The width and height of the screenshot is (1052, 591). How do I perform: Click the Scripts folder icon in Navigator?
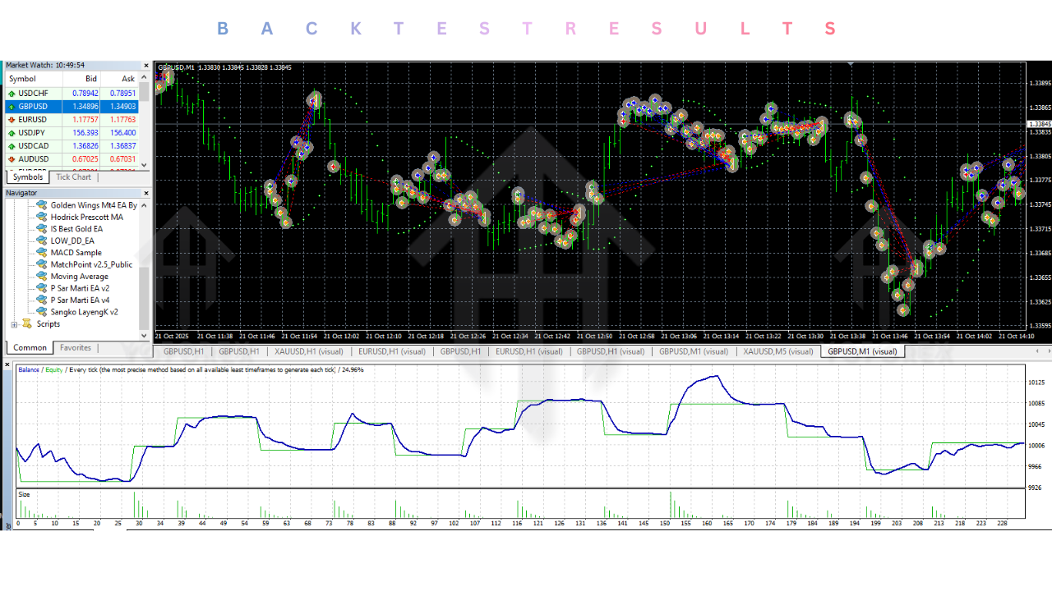click(27, 324)
